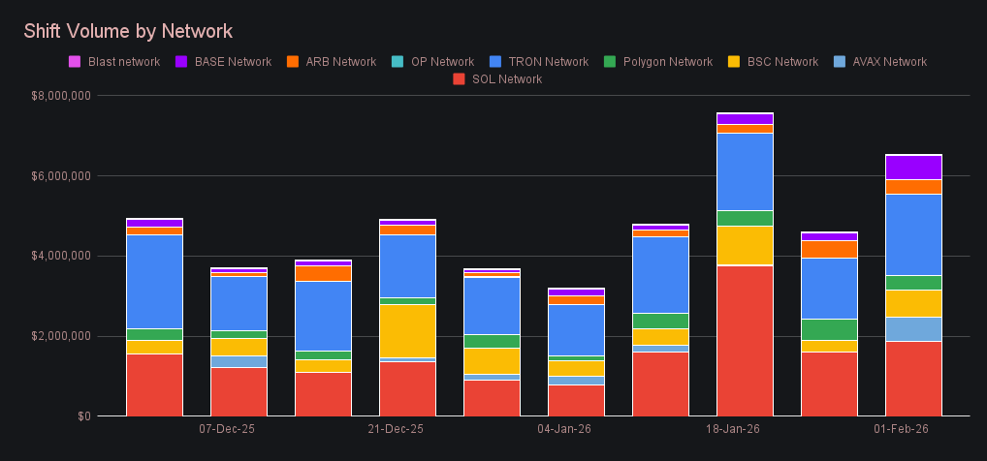Click the 07-Dec-25 x-axis date label
The height and width of the screenshot is (461, 987).
[x=227, y=429]
